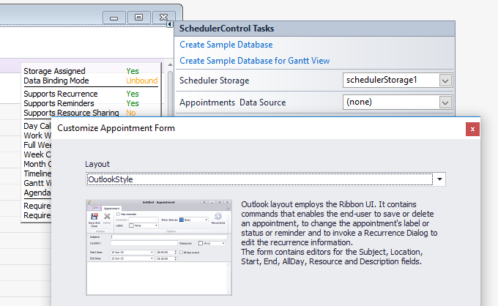Image resolution: width=498 pixels, height=306 pixels.
Task: Toggle All day event checkbox in preview
Action: pyautogui.click(x=181, y=252)
